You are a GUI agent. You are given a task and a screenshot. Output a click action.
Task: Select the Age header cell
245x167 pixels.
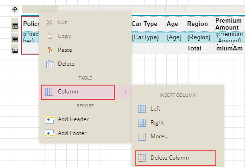pyautogui.click(x=176, y=24)
